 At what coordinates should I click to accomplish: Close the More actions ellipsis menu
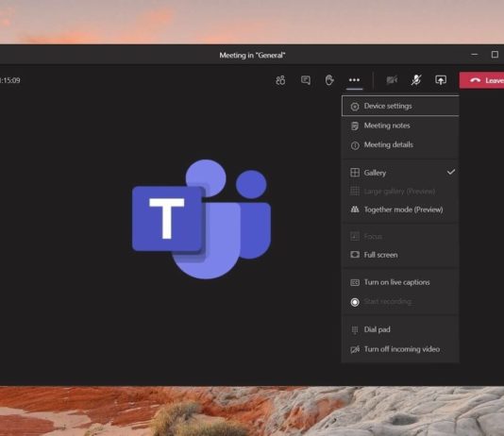354,80
